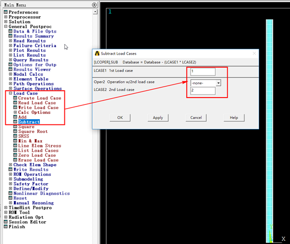Collapse the Main Menu panel chevron

click(94, 5)
